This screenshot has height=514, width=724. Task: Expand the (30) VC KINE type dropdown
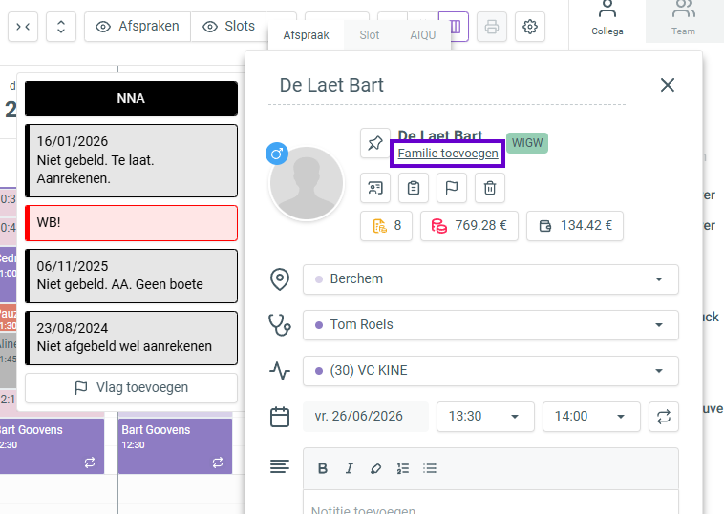[x=491, y=371]
